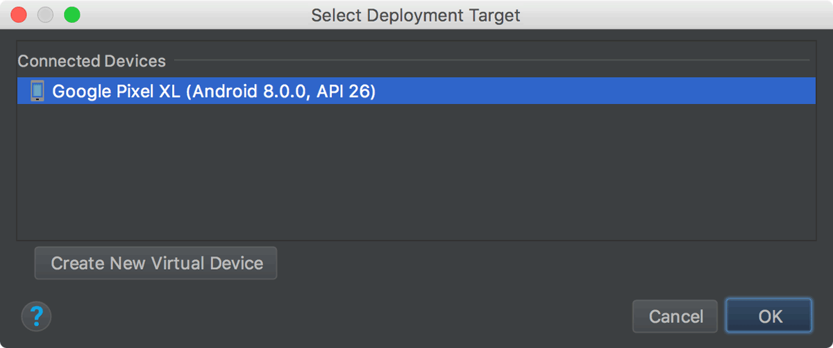Cancel the deployment target dialog
Image resolution: width=833 pixels, height=348 pixels.
(675, 316)
